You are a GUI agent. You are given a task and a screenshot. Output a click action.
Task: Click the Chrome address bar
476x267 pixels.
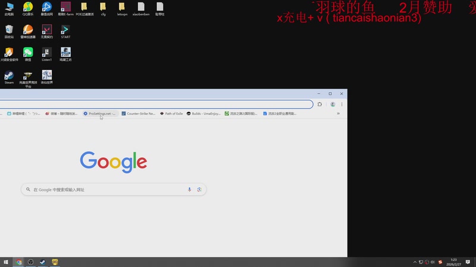[x=156, y=104]
